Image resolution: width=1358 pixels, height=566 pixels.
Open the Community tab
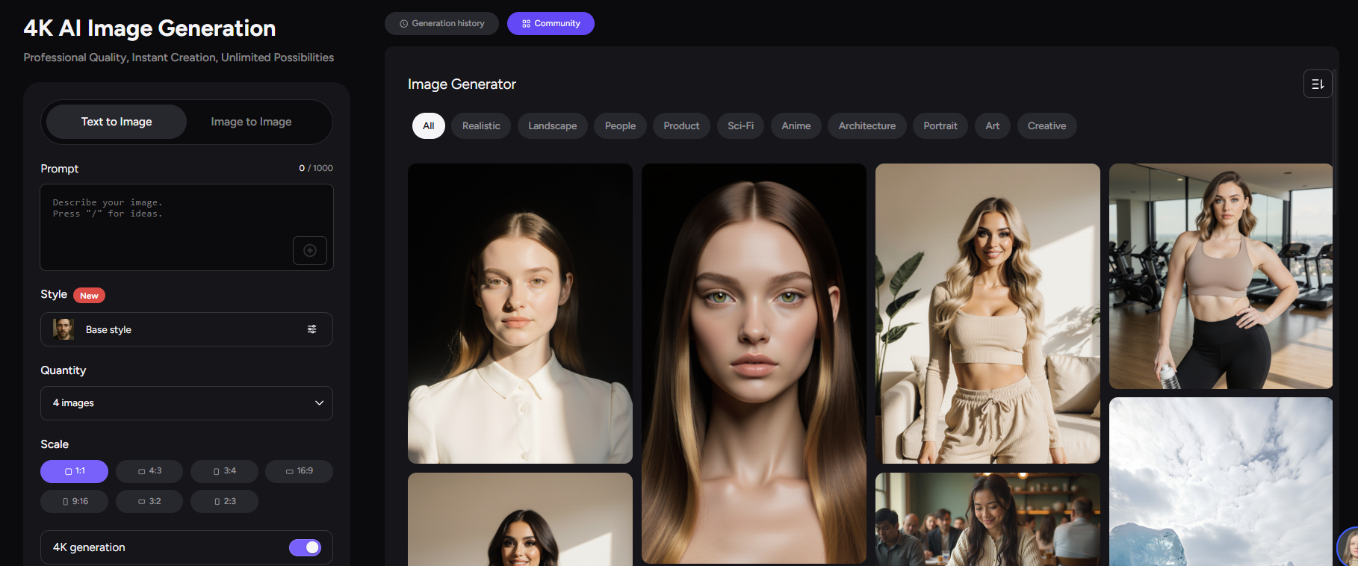551,23
